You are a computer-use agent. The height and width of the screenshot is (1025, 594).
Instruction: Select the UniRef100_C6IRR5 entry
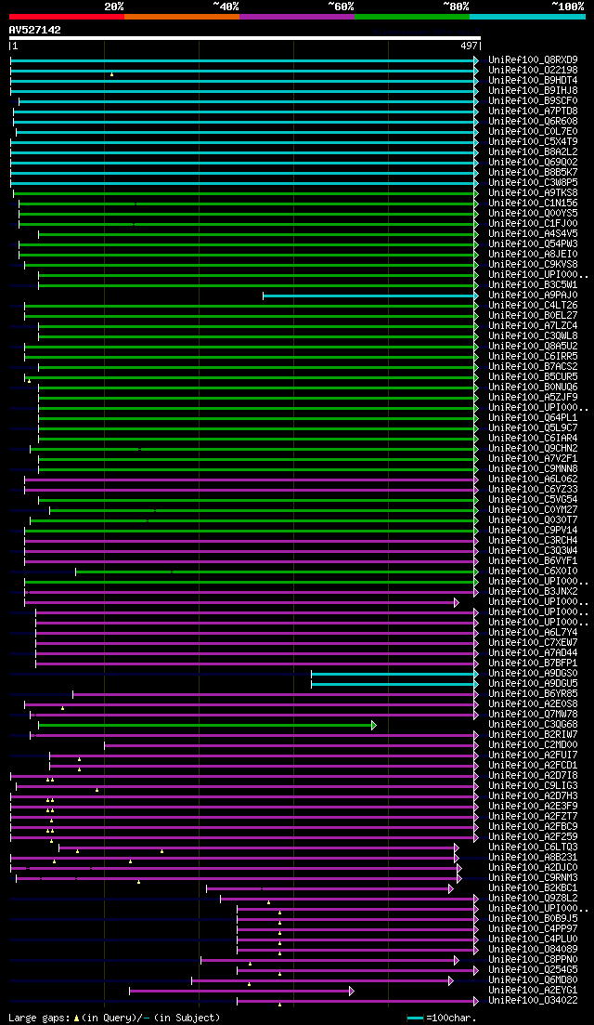click(533, 356)
